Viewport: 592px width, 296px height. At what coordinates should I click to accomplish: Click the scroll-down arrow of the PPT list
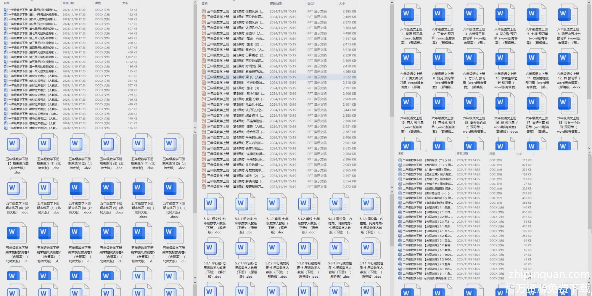coord(392,188)
